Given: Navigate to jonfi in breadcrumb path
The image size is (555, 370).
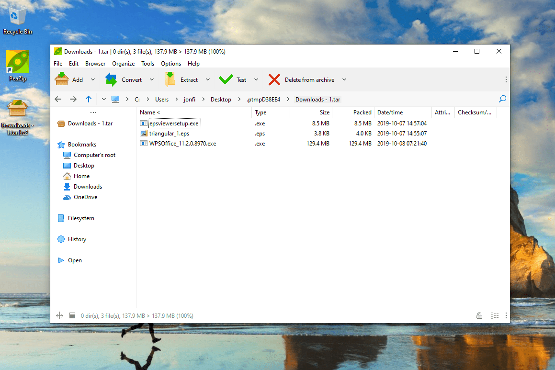Looking at the screenshot, I should coord(189,100).
